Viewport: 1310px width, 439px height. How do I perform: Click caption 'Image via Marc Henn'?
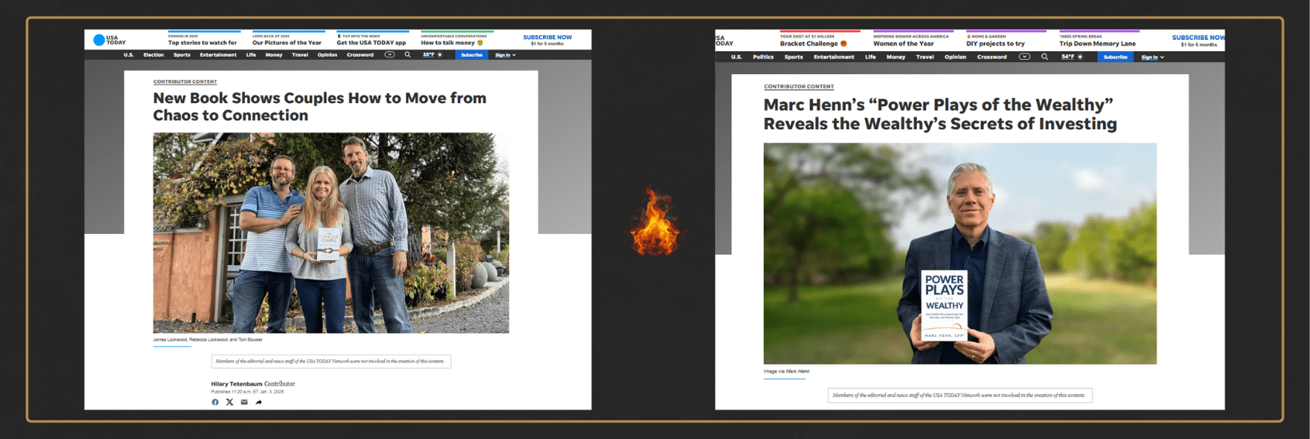click(787, 371)
